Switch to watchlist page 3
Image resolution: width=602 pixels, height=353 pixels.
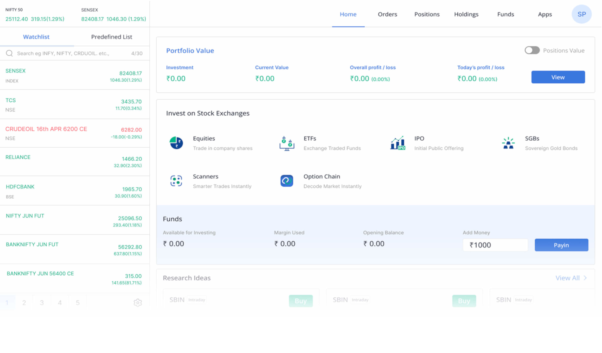click(42, 303)
